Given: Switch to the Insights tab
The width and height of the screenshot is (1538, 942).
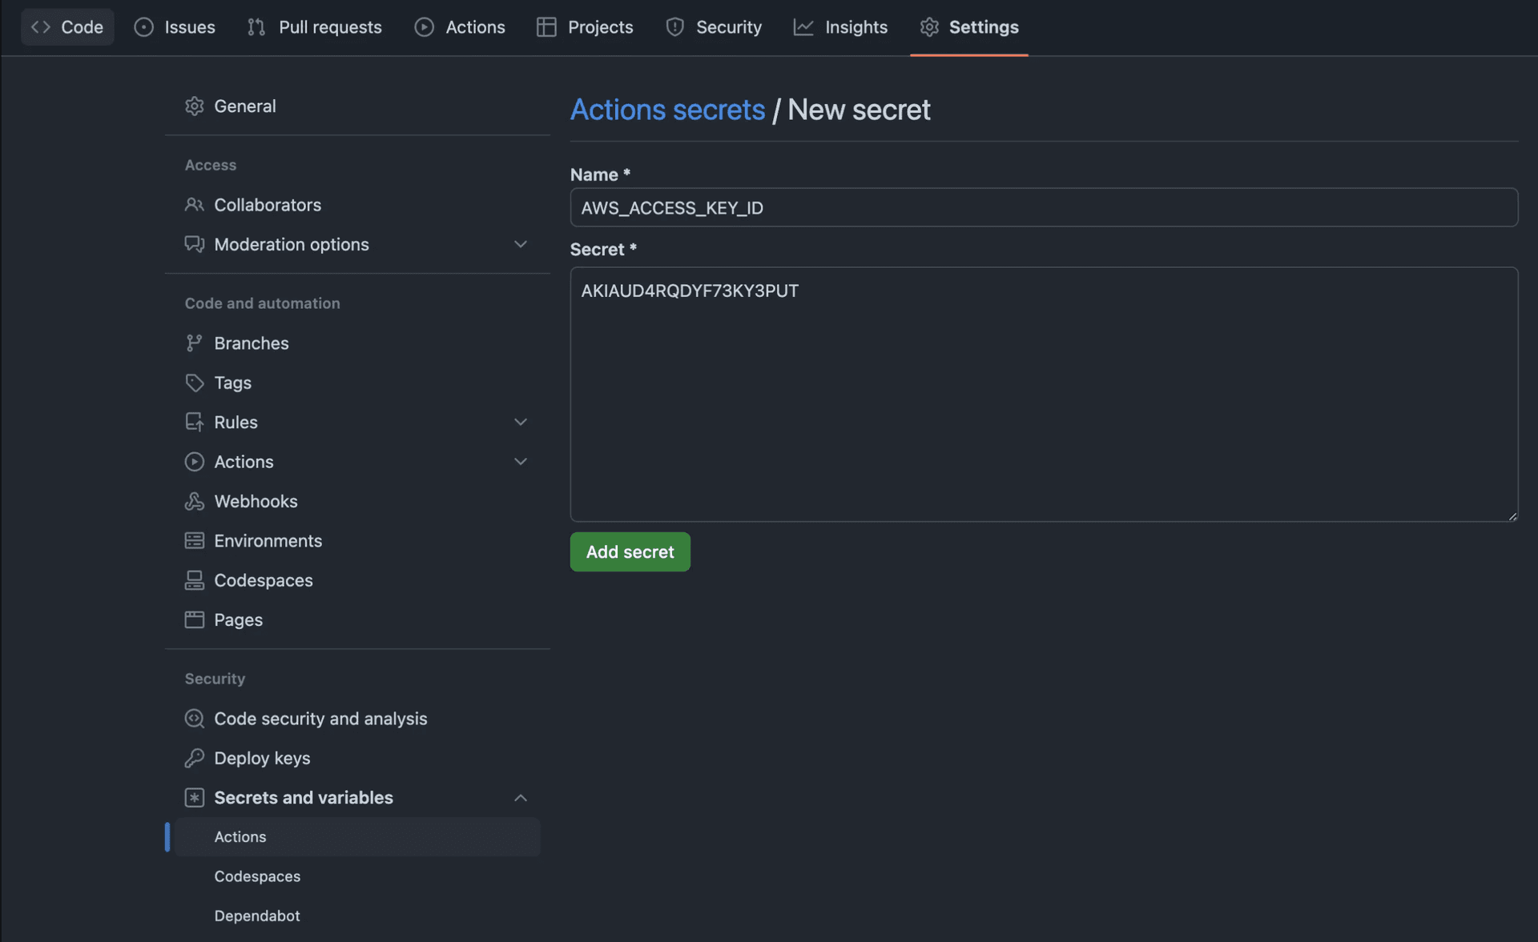Looking at the screenshot, I should [840, 27].
